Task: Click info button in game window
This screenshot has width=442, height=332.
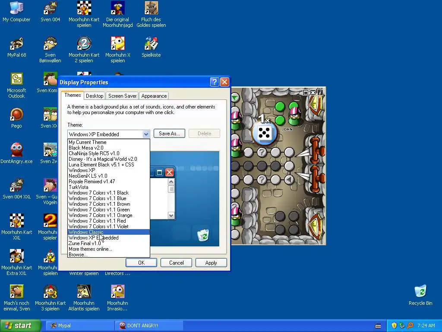Action: point(320,93)
